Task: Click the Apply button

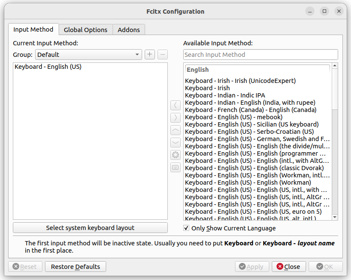Action: (x=252, y=267)
